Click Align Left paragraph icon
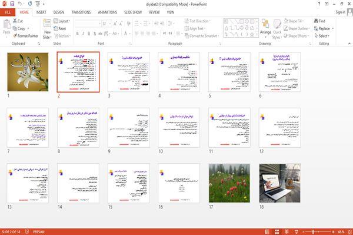 [136, 34]
